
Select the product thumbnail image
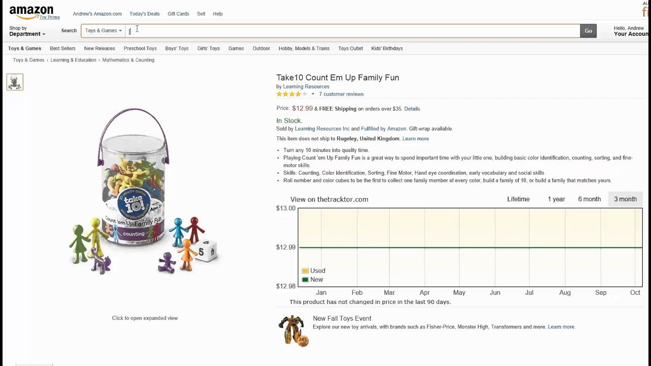coord(15,82)
